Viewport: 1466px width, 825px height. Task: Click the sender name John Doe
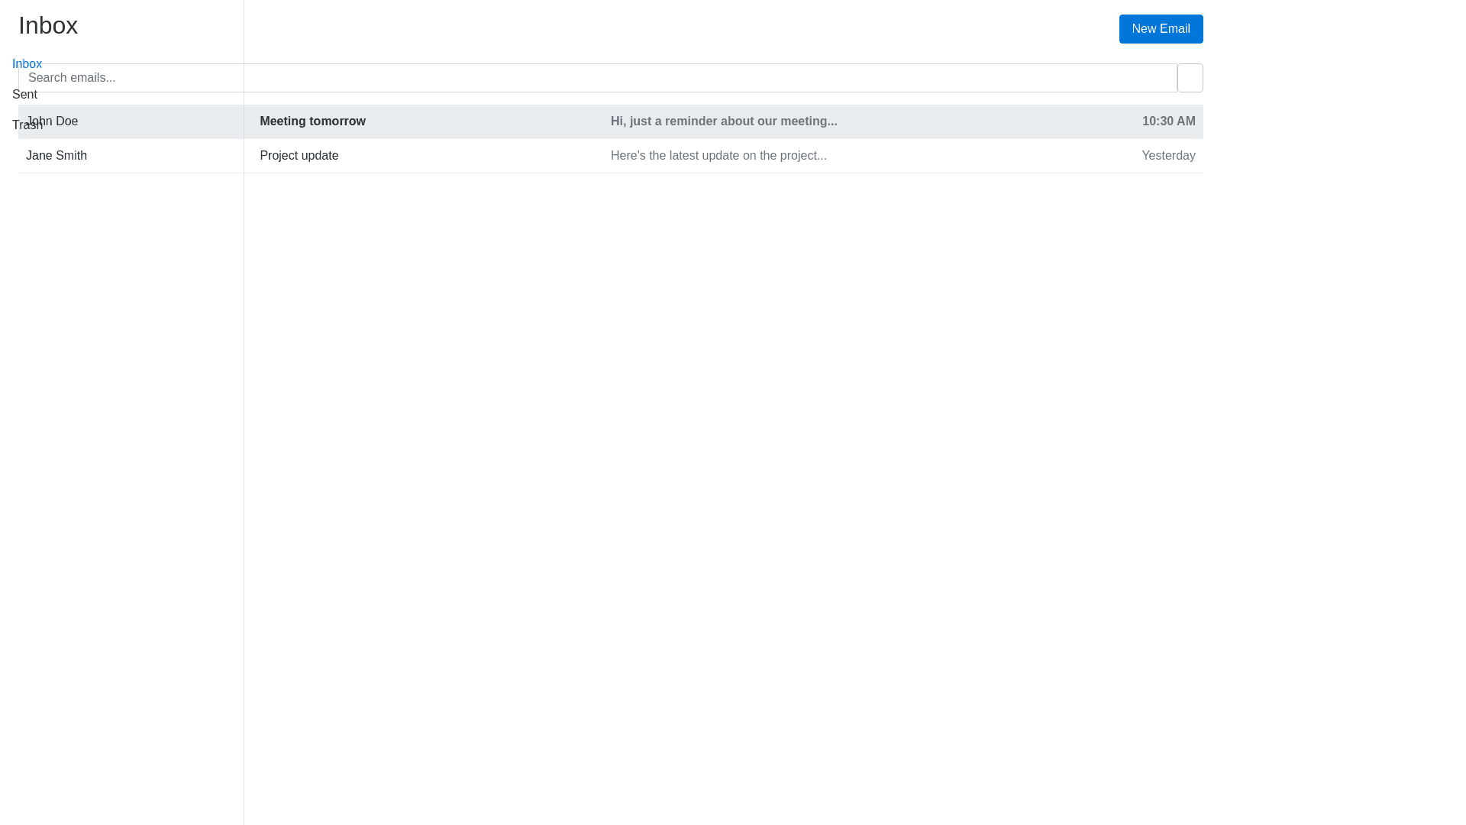point(52,121)
